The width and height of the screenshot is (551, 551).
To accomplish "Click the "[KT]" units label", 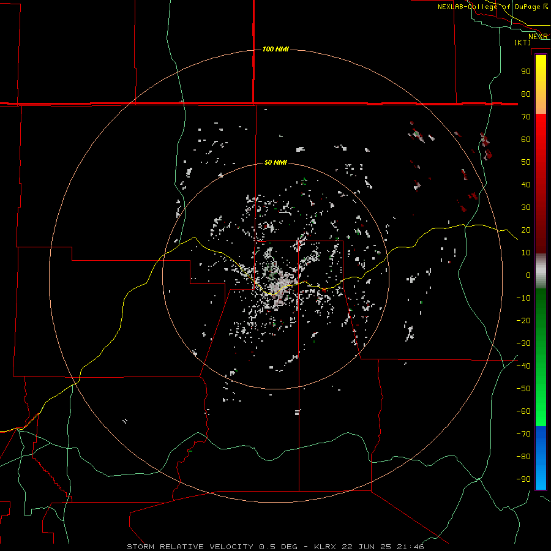I will (x=522, y=42).
